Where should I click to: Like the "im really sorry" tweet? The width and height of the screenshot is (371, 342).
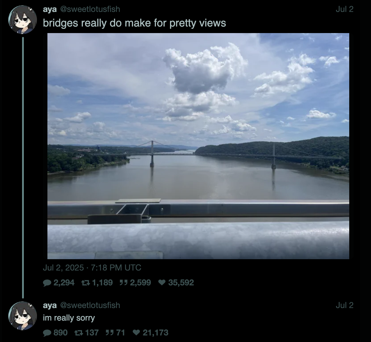[x=136, y=332]
